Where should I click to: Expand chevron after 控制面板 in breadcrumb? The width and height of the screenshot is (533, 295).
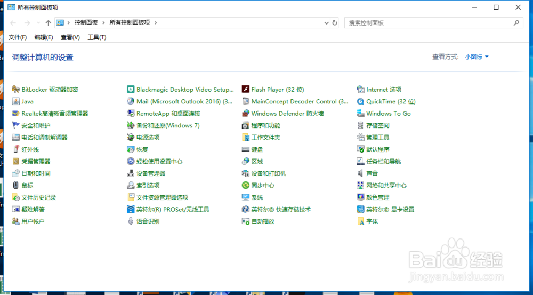(104, 23)
